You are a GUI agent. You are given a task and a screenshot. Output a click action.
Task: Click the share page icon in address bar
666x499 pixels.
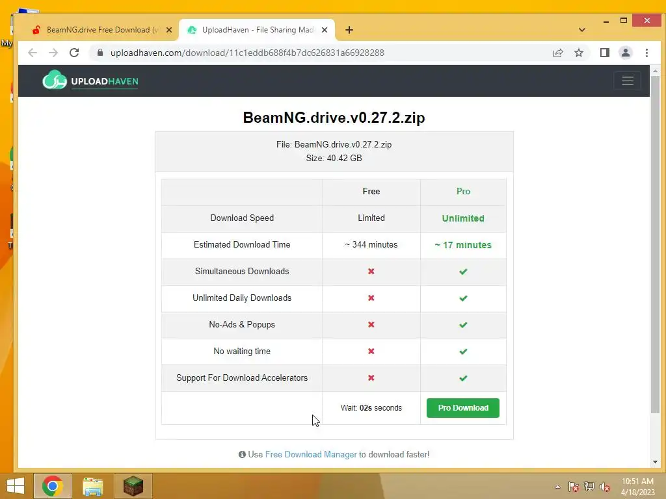[557, 53]
